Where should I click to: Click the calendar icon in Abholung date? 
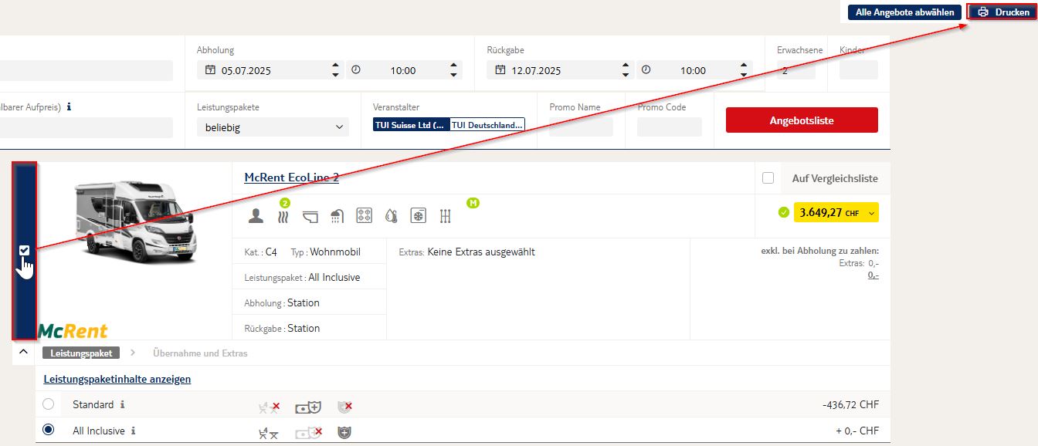[x=209, y=70]
